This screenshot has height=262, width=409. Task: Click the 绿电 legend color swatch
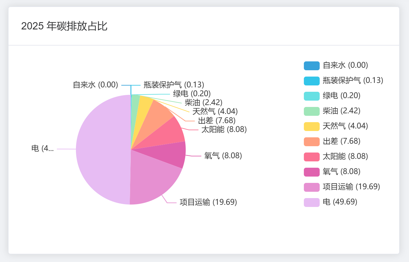click(311, 96)
